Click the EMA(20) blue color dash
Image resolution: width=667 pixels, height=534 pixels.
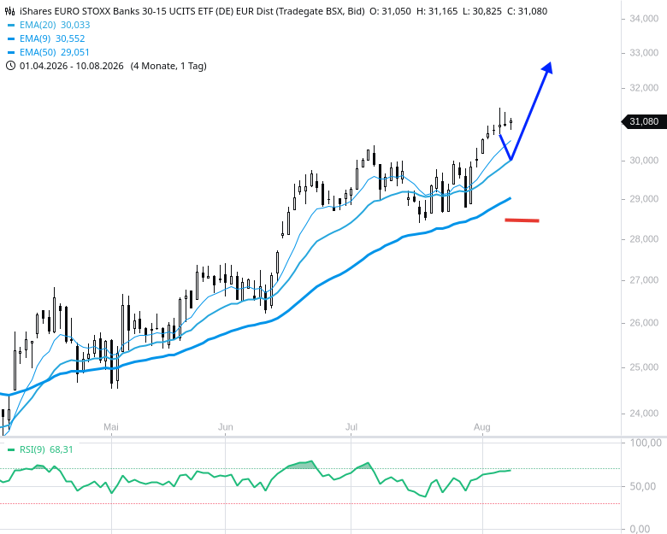11,26
